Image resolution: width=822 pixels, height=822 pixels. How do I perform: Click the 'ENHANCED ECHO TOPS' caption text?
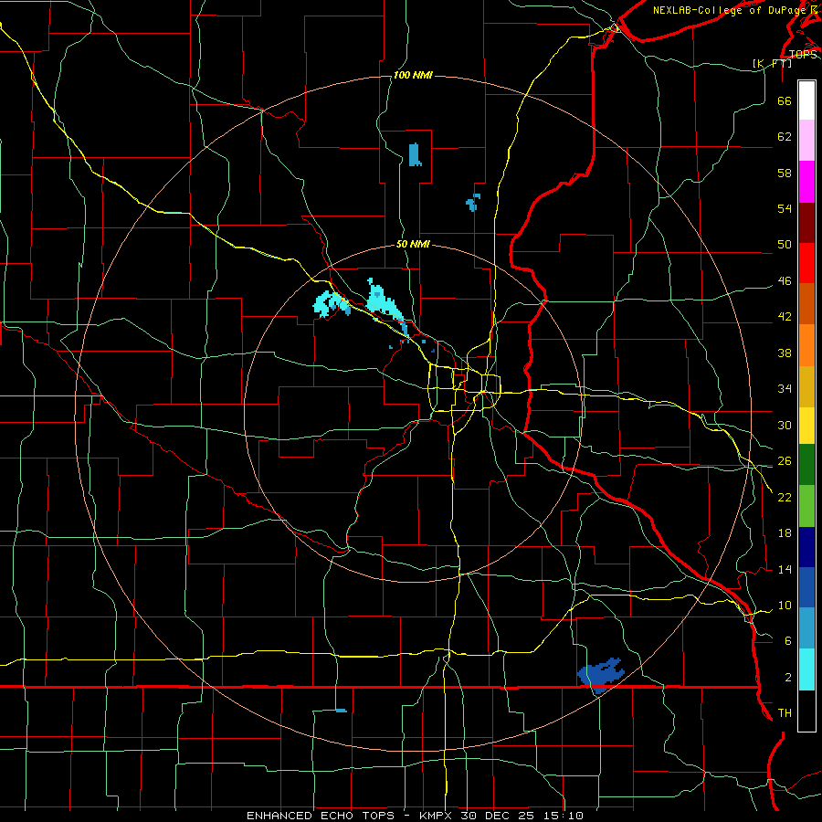[320, 816]
